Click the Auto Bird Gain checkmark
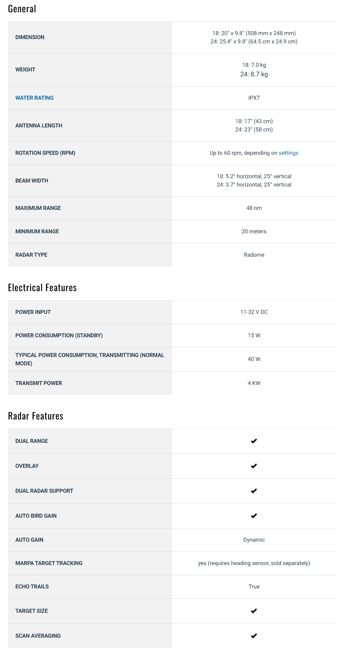The height and width of the screenshot is (650, 338). (254, 516)
